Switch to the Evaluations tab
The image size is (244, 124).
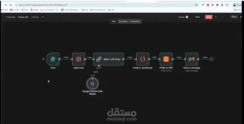[x=135, y=21]
